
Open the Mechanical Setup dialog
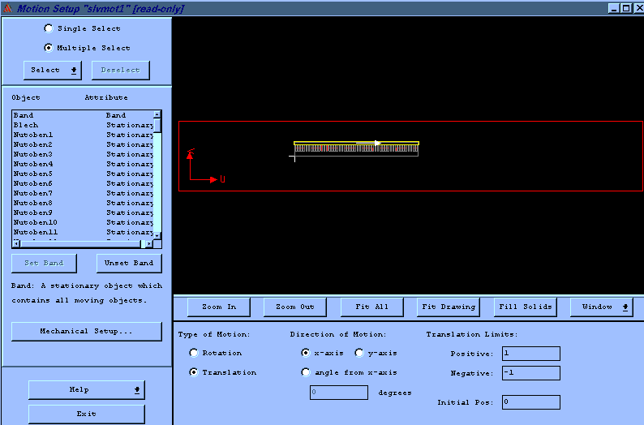coord(87,332)
